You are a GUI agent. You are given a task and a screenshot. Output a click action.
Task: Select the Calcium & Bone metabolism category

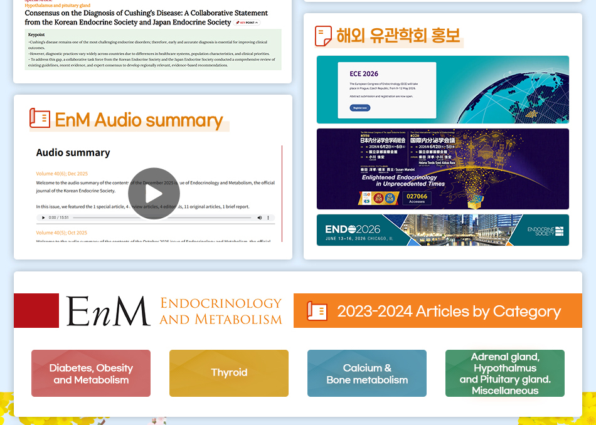pos(367,374)
